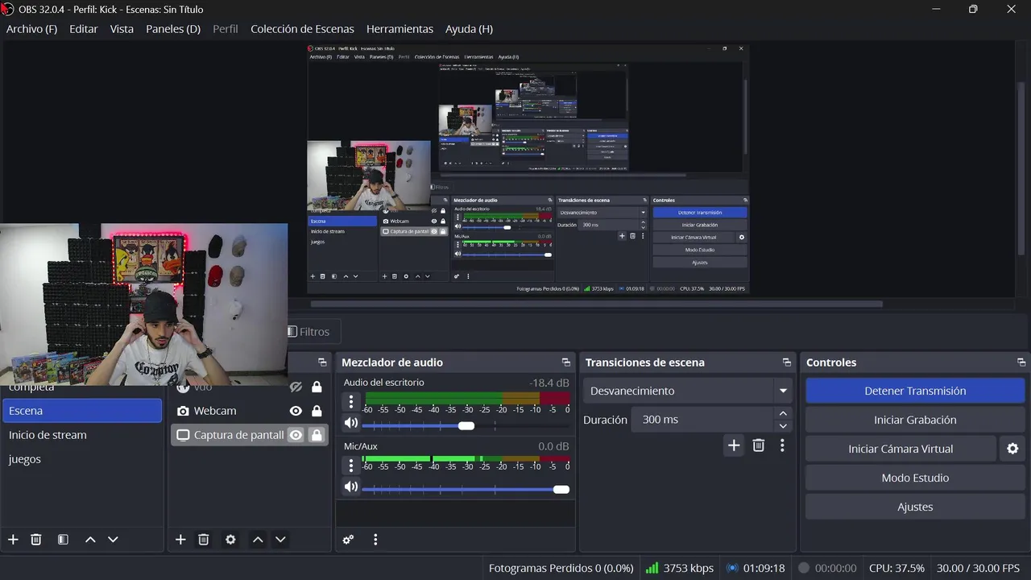Undock the Transiciones de escena panel
The height and width of the screenshot is (580, 1031).
(x=786, y=362)
